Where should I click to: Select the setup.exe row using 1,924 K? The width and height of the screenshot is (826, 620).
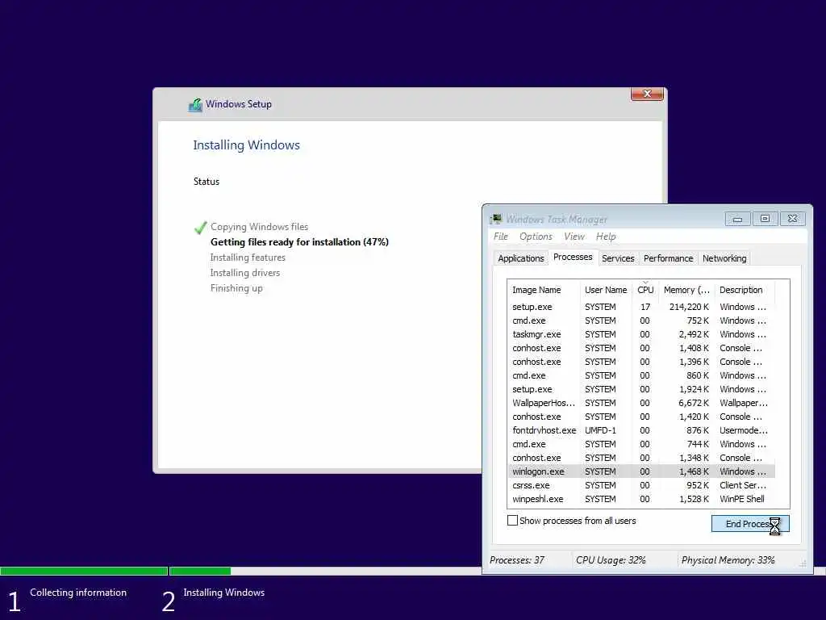tap(641, 389)
